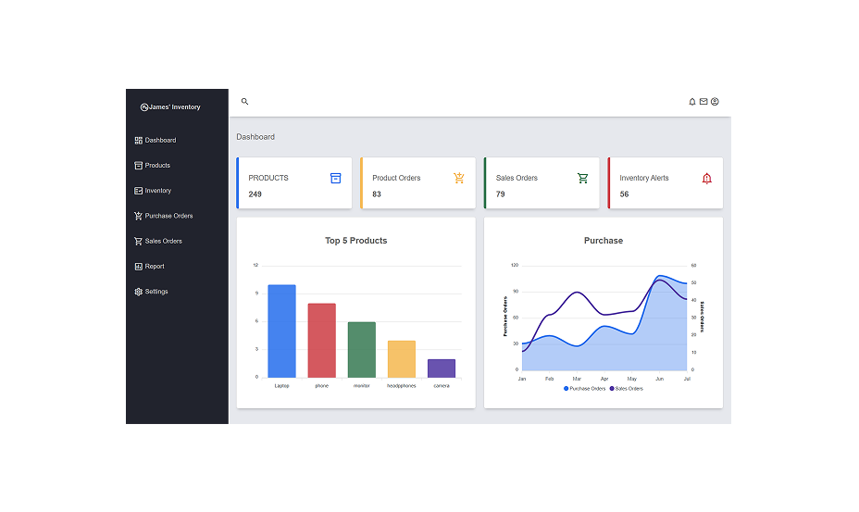Click the orange cart icon on Product Orders card
859x512 pixels.
click(x=459, y=178)
